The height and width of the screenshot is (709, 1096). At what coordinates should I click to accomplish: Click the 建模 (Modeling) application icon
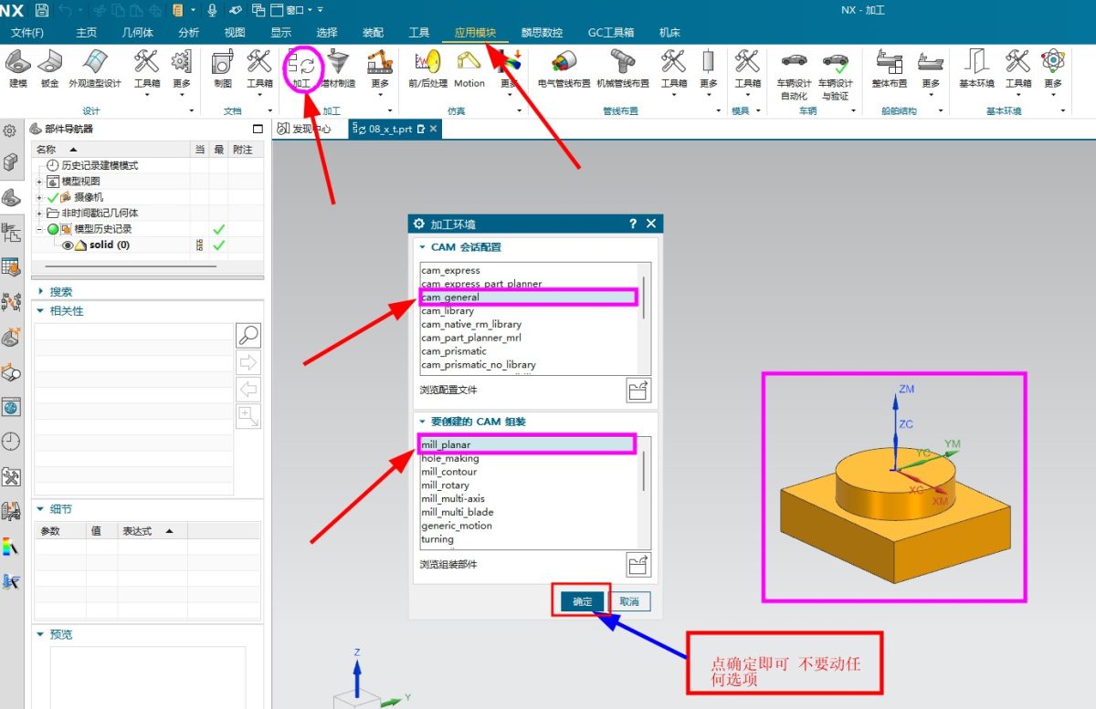click(18, 66)
